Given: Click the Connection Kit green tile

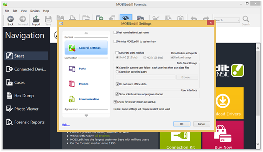Looking at the screenshot, I should click(180, 140).
